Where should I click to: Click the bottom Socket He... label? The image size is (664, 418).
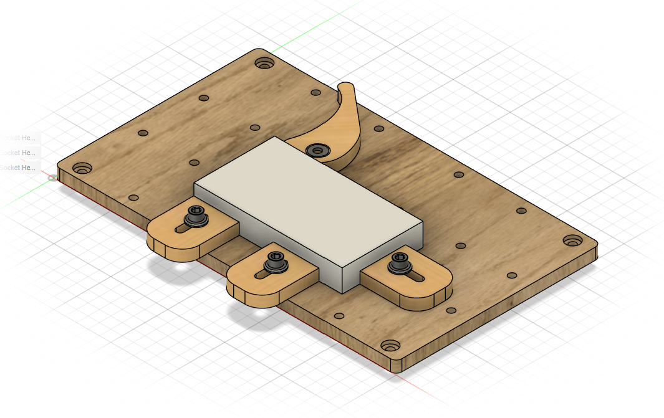coord(19,168)
